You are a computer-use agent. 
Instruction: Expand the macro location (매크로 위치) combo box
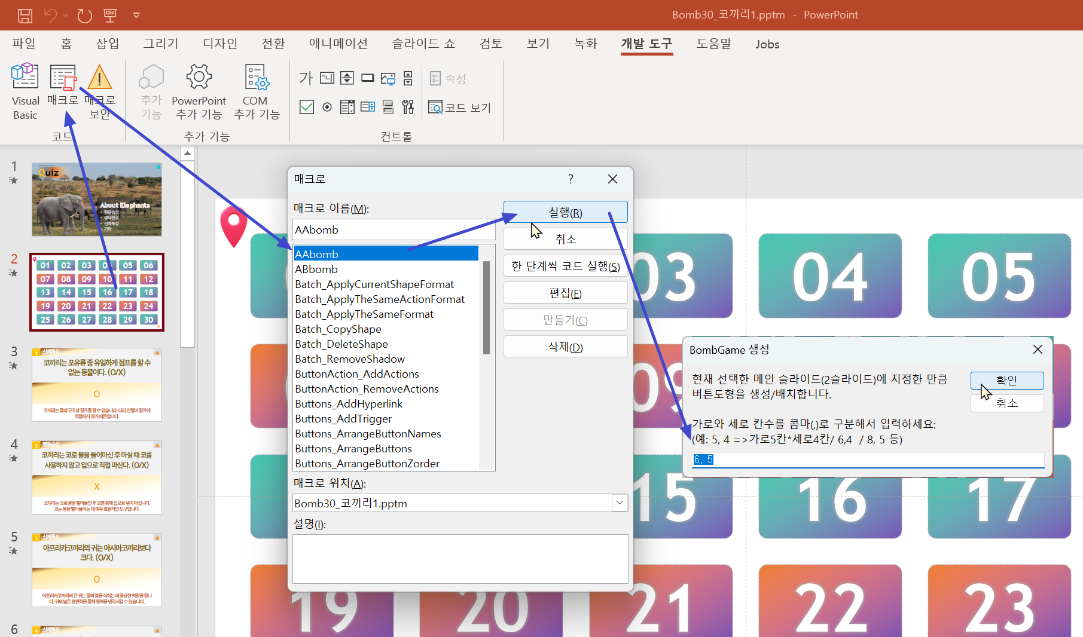click(620, 503)
